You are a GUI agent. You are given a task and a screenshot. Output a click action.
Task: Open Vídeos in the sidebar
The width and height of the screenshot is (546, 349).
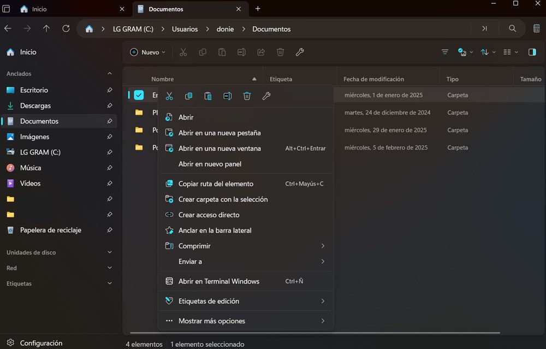pos(59,183)
